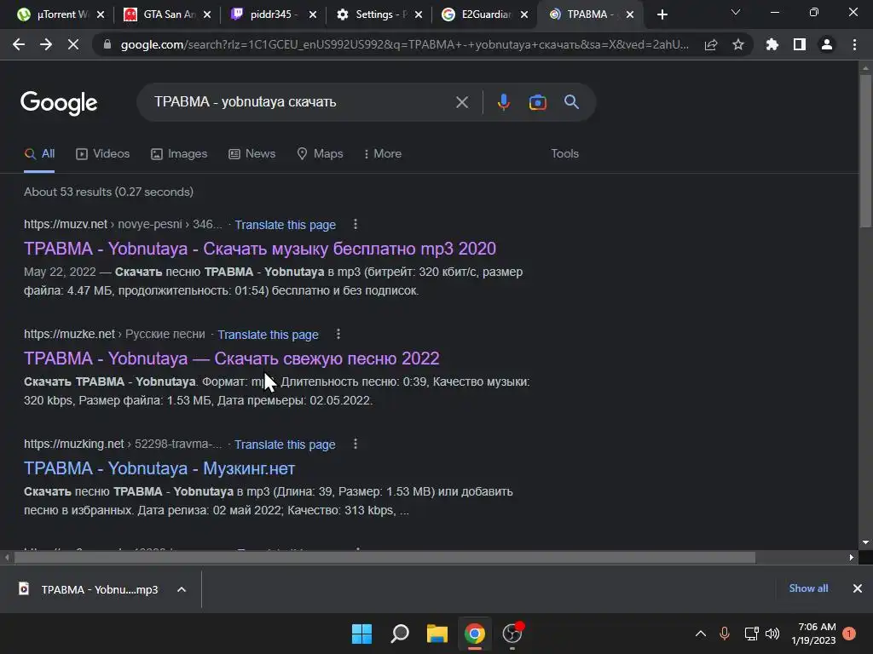This screenshot has width=873, height=654.
Task: Close the piddr345 Twitch tab
Action: pos(313,14)
